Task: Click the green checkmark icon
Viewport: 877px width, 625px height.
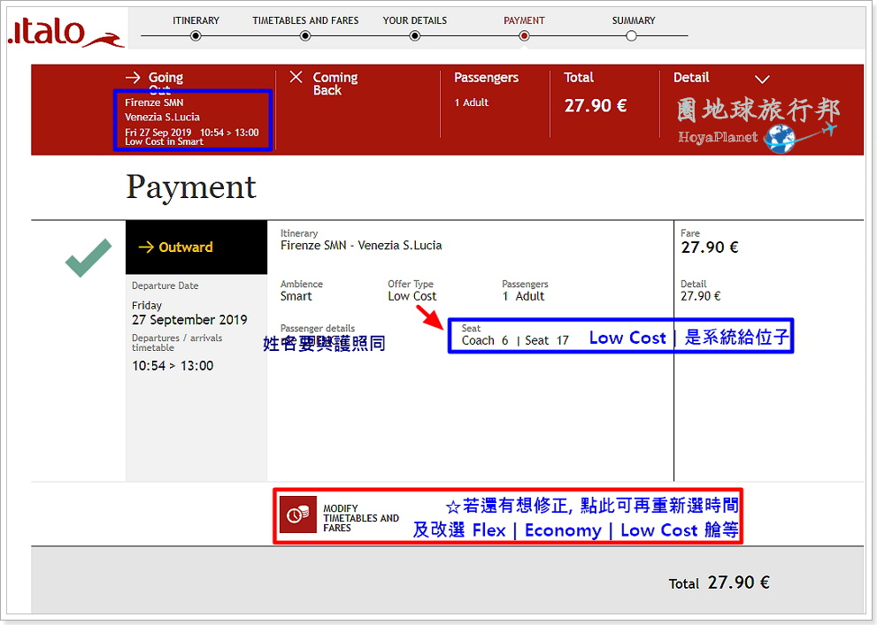Action: click(88, 257)
